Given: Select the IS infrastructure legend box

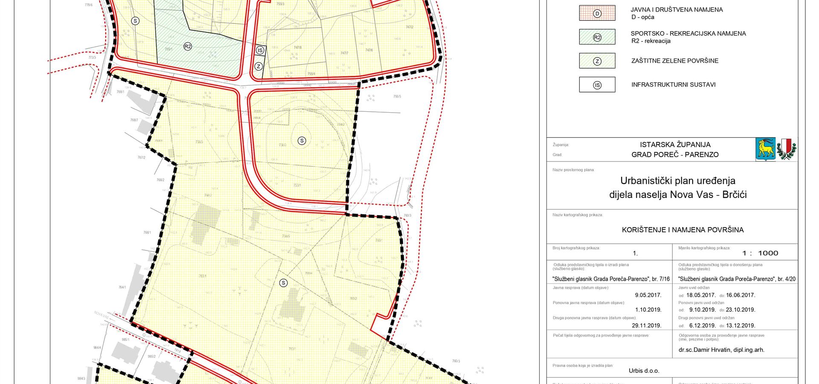Looking at the screenshot, I should pos(597,85).
